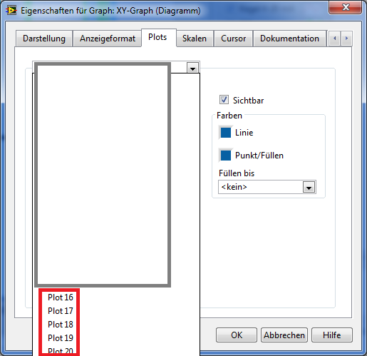Viewport: 367px width, 356px height.
Task: Pick Plot 19 from the list
Action: pos(61,338)
